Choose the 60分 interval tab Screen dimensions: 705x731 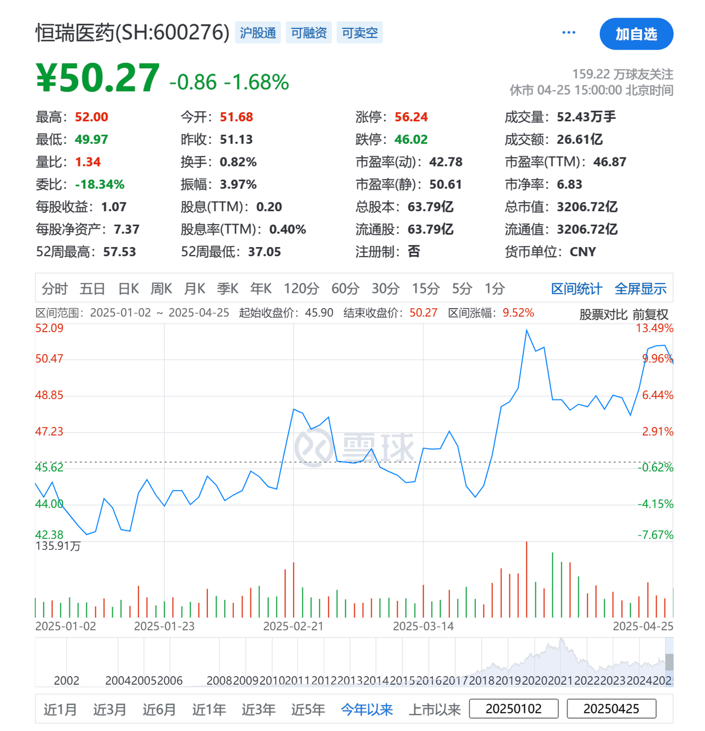[345, 289]
